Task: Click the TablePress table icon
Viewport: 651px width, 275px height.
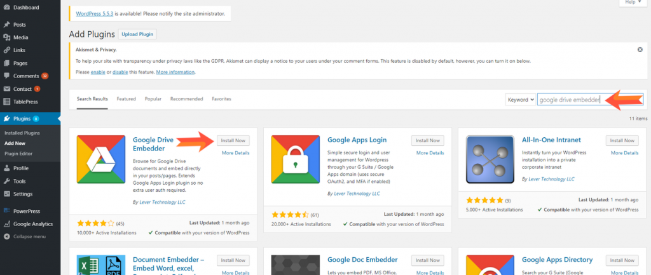Action: pos(6,102)
